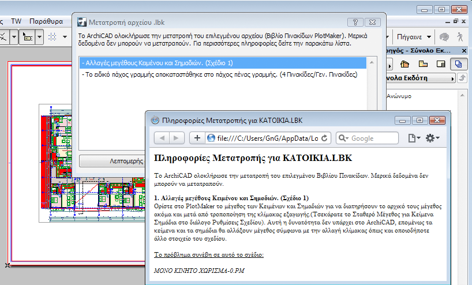This screenshot has width=472, height=285.
Task: Select the 'Το ειδικό πάχος γραμμής' list row
Action: pos(223,74)
